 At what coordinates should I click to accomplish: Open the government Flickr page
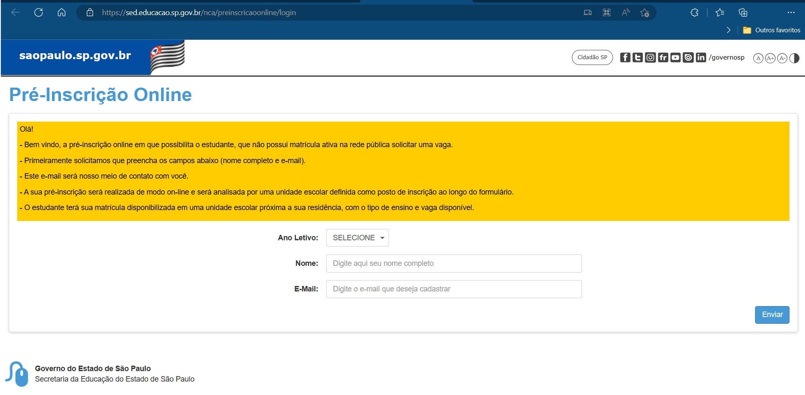pyautogui.click(x=663, y=57)
